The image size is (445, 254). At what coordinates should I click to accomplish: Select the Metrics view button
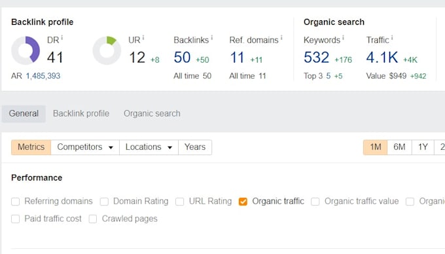[31, 147]
